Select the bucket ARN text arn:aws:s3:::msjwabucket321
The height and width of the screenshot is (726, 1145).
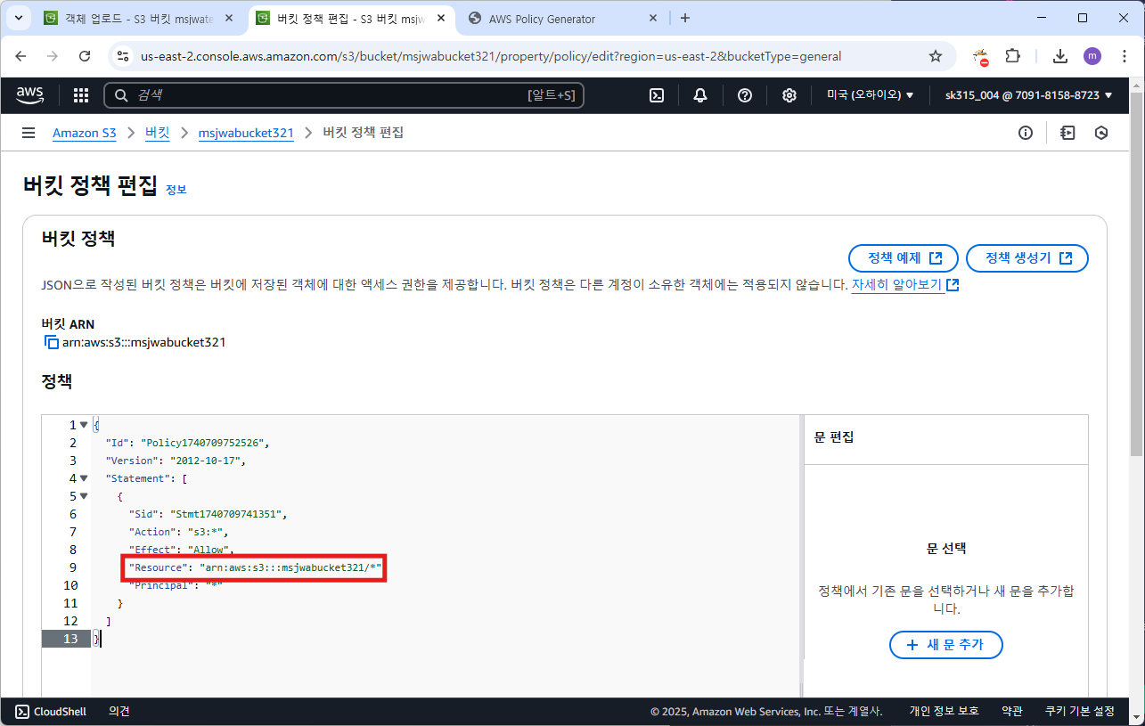click(144, 342)
